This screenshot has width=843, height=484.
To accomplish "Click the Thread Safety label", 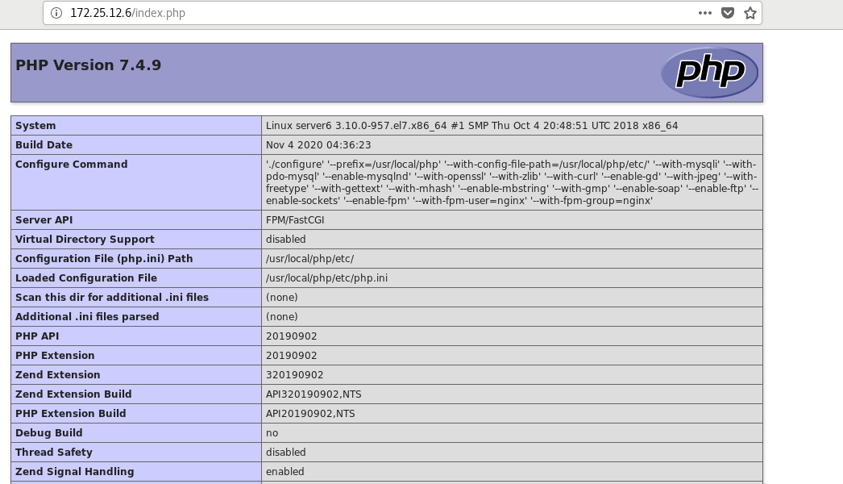I will [54, 453].
